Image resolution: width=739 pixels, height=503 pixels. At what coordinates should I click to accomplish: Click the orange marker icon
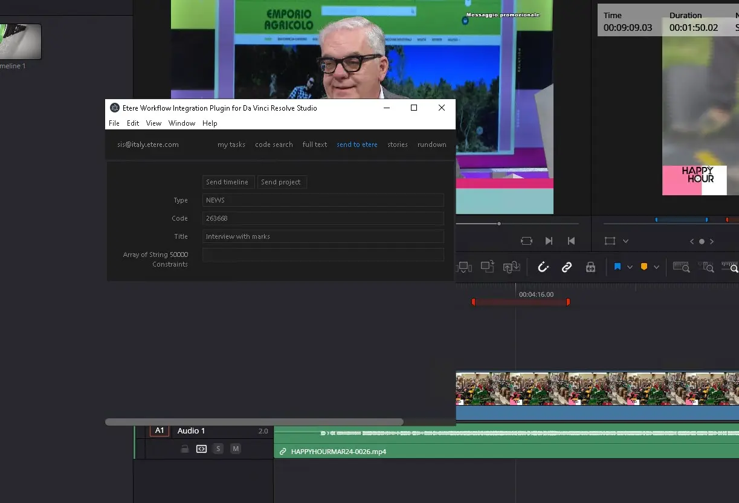tap(644, 267)
